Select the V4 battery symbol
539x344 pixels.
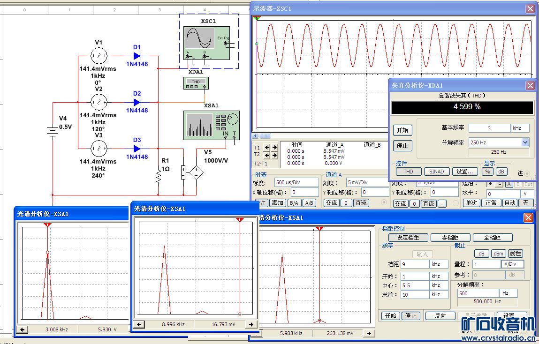click(53, 131)
